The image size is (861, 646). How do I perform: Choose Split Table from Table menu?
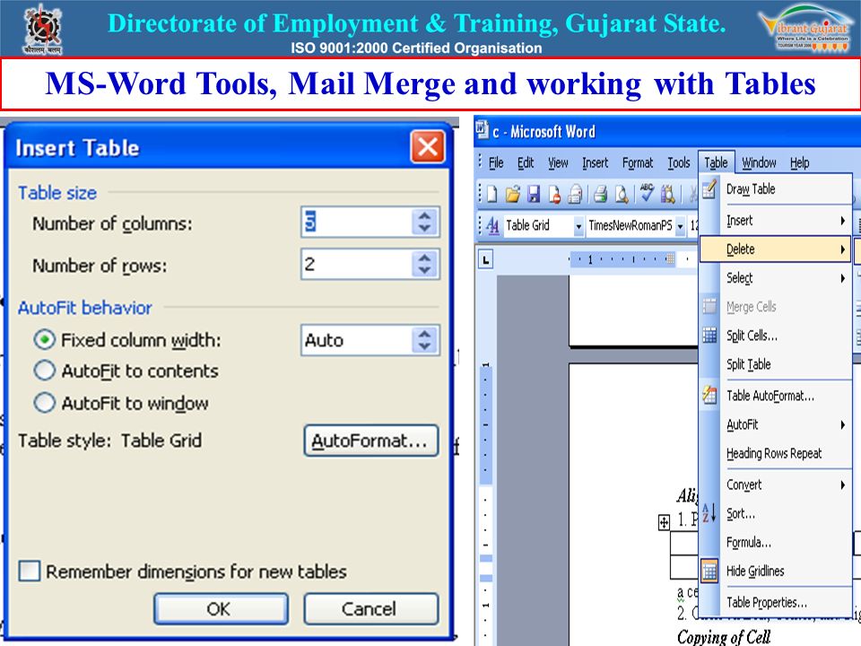point(748,364)
